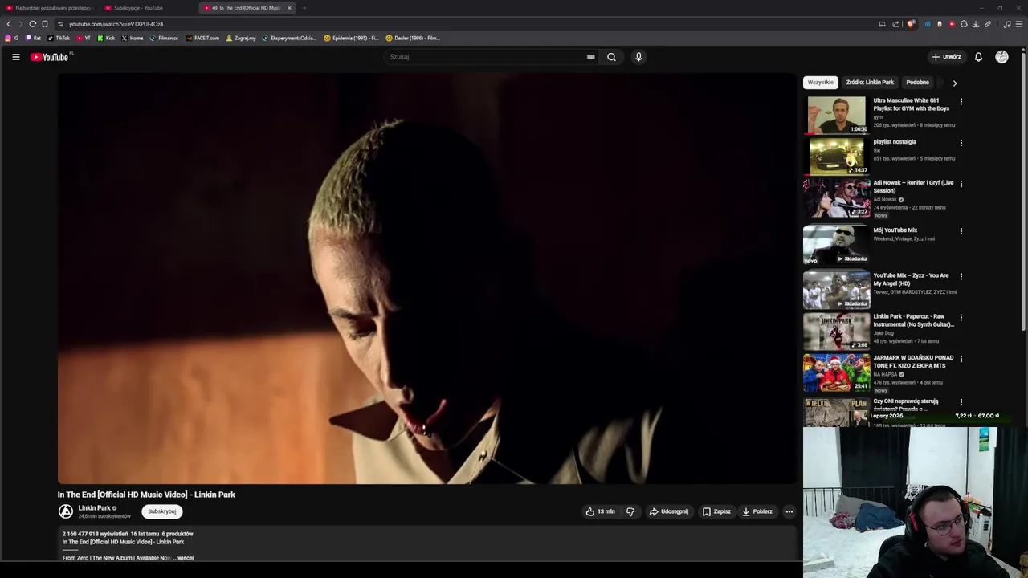This screenshot has width=1028, height=578.
Task: Open the FACEIT.com bookmark
Action: pos(202,38)
